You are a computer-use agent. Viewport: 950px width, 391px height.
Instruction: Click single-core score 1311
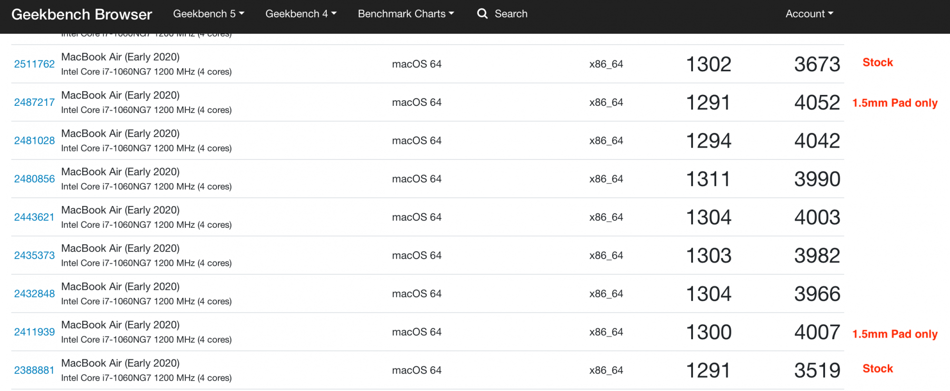click(708, 179)
